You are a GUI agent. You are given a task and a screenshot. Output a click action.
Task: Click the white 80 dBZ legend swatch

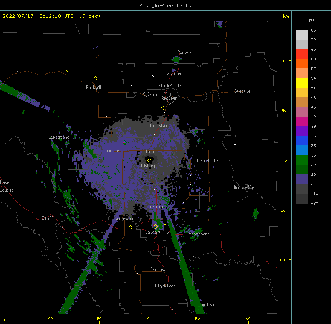tap(302, 35)
